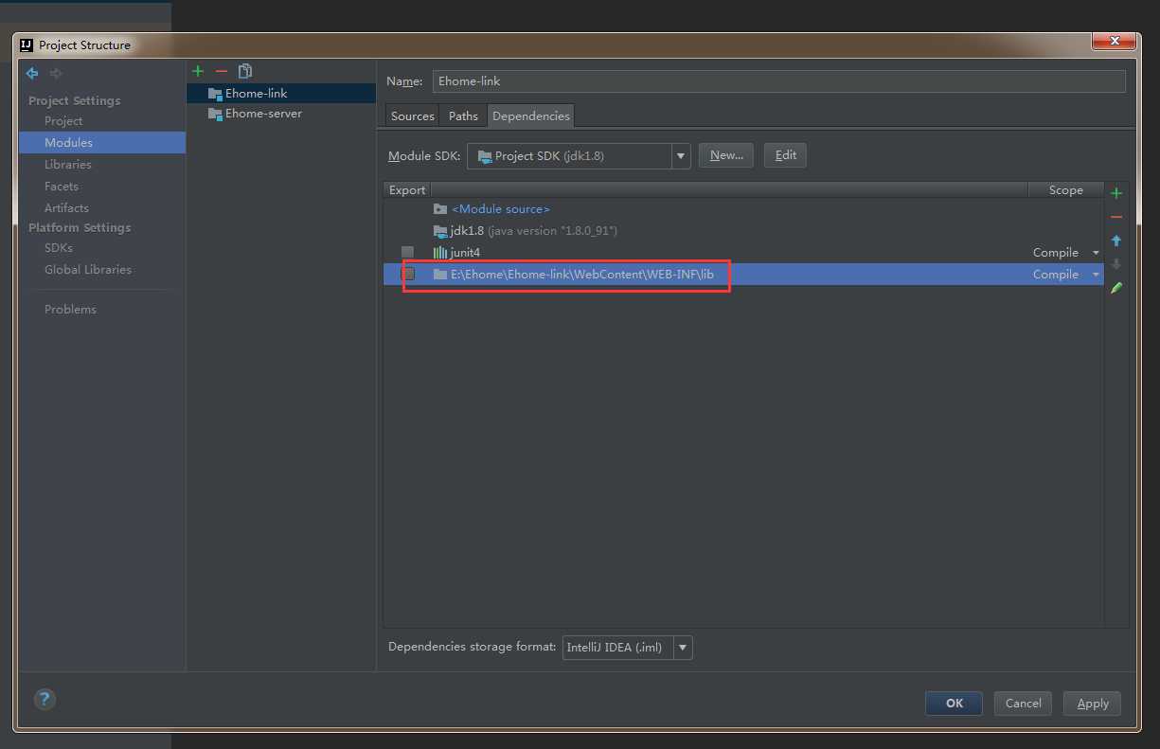Open Project settings section
The width and height of the screenshot is (1160, 749).
63,121
